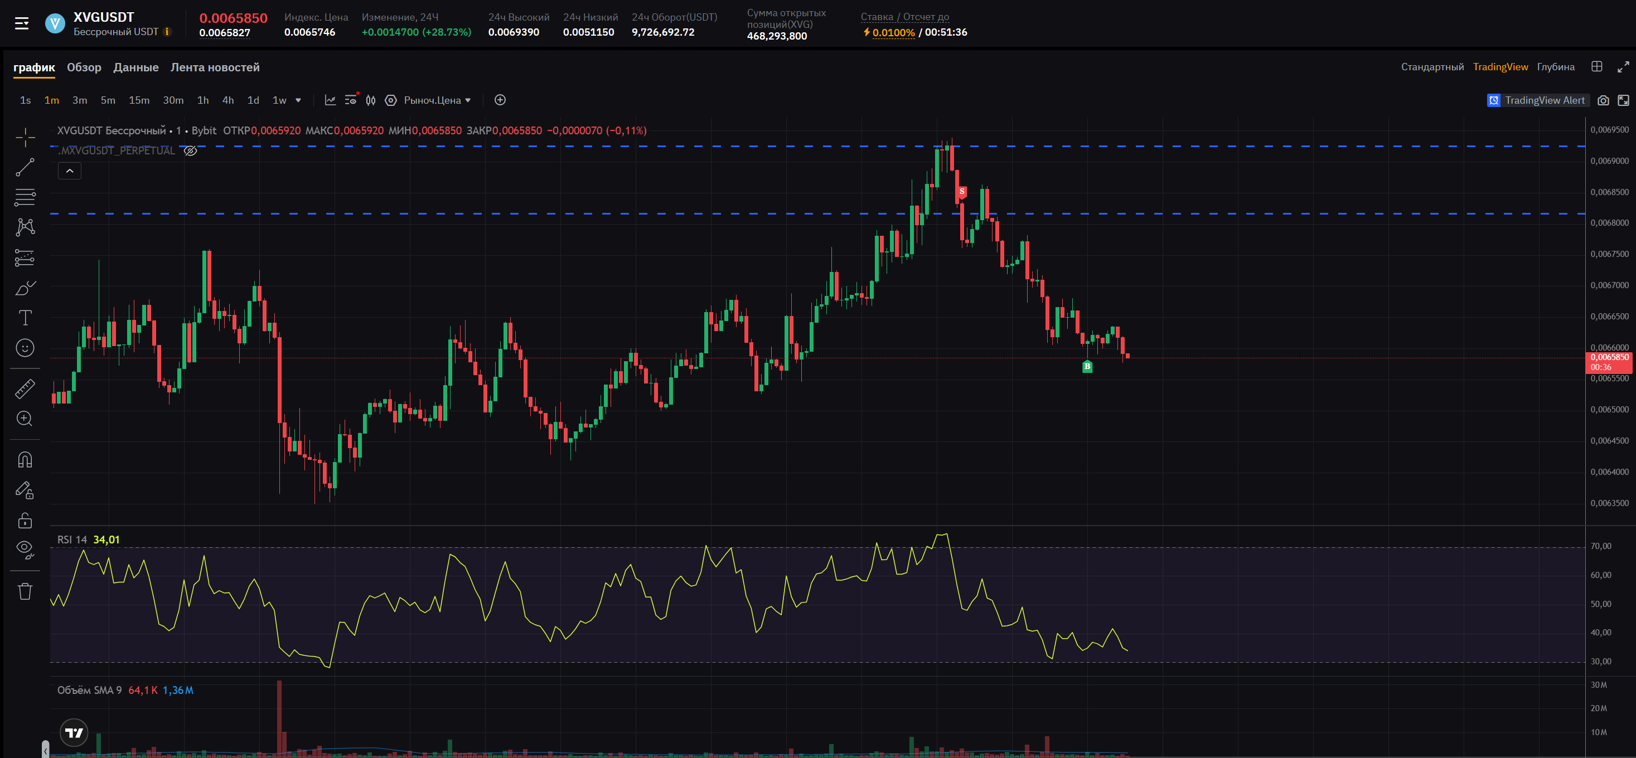Toggle magnet mode in drawing toolbar
Screen dimensions: 1636x758
click(x=25, y=460)
